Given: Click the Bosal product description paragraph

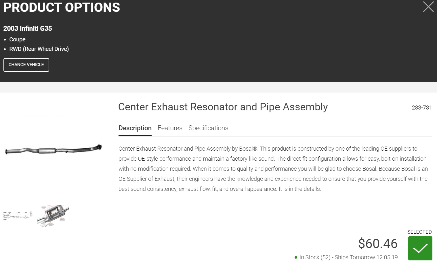Looking at the screenshot, I should point(273,169).
